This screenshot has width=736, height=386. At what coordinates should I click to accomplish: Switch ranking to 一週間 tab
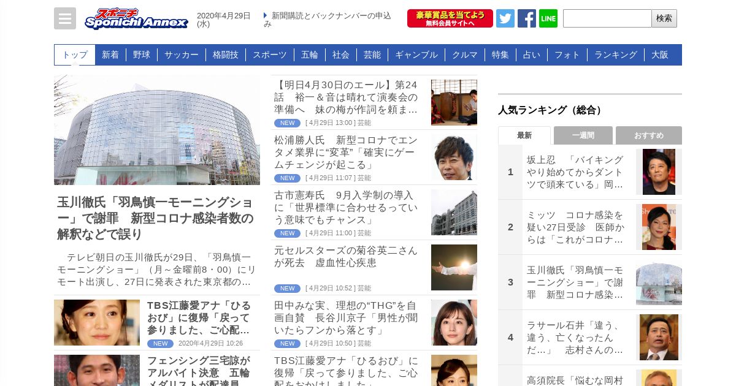pyautogui.click(x=583, y=135)
